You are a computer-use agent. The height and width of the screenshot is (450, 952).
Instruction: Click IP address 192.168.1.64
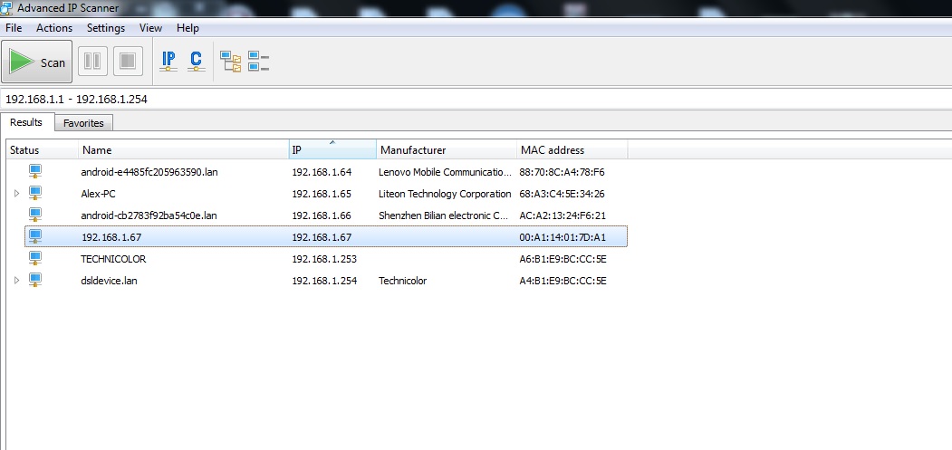point(322,172)
